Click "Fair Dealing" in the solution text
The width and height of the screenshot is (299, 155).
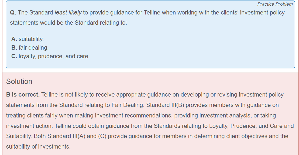click(127, 105)
